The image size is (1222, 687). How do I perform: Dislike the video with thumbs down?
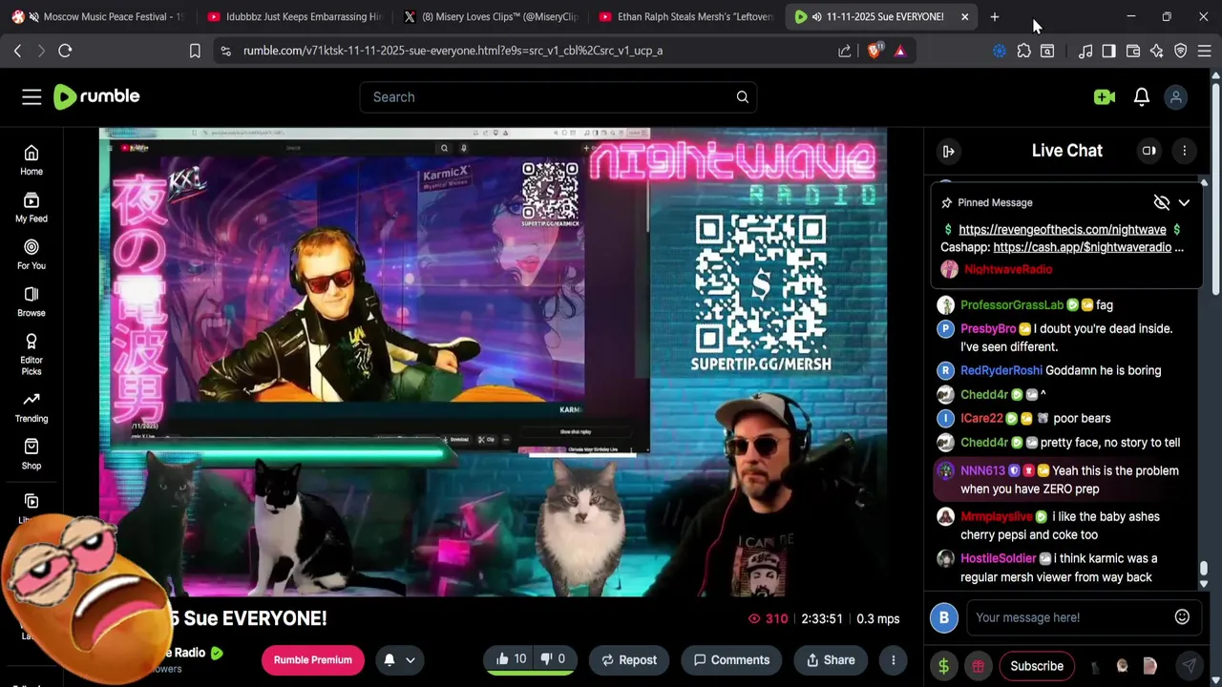(x=554, y=659)
